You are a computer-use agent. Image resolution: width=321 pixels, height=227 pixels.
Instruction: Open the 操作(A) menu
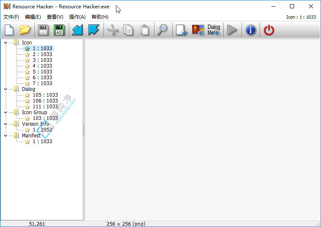tap(77, 17)
